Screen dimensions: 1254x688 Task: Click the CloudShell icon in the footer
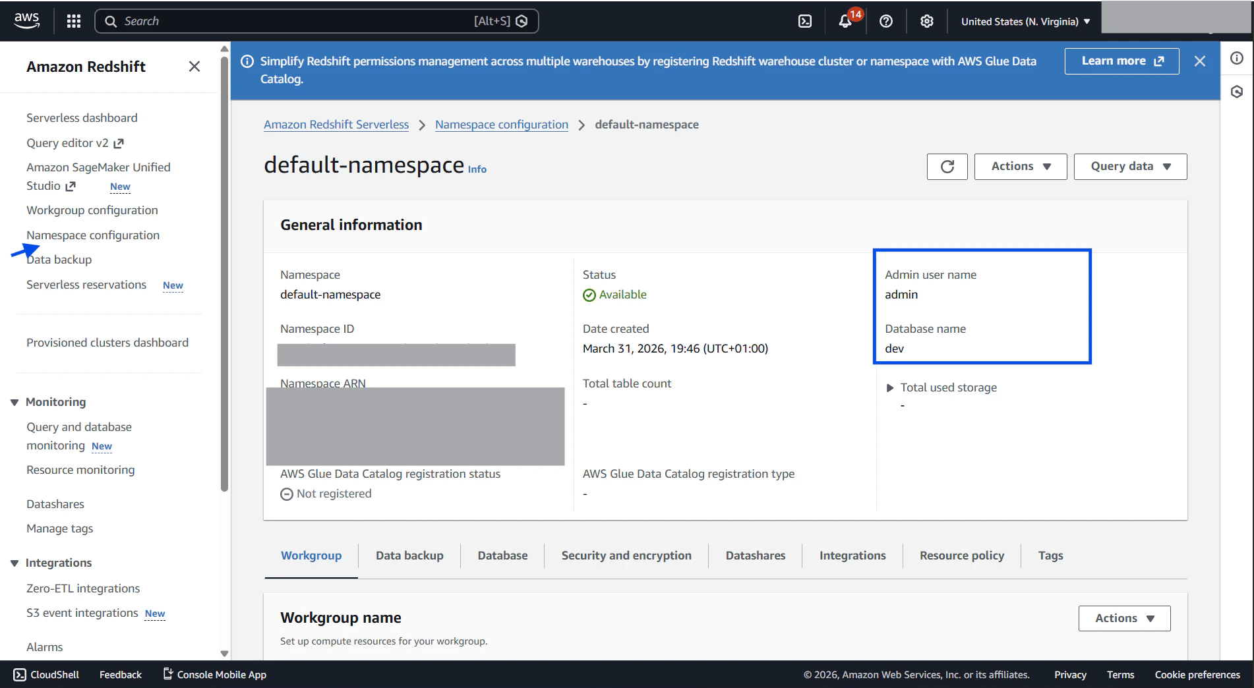coord(20,675)
